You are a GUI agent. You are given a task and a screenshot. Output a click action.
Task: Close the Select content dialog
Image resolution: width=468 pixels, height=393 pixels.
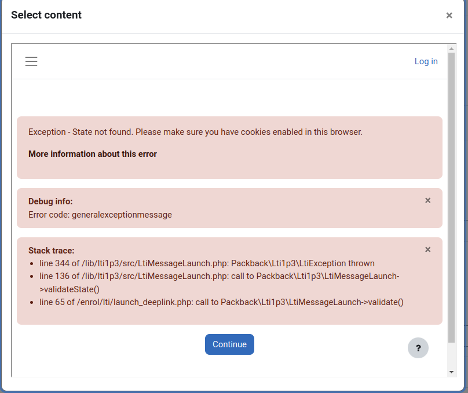click(x=449, y=15)
